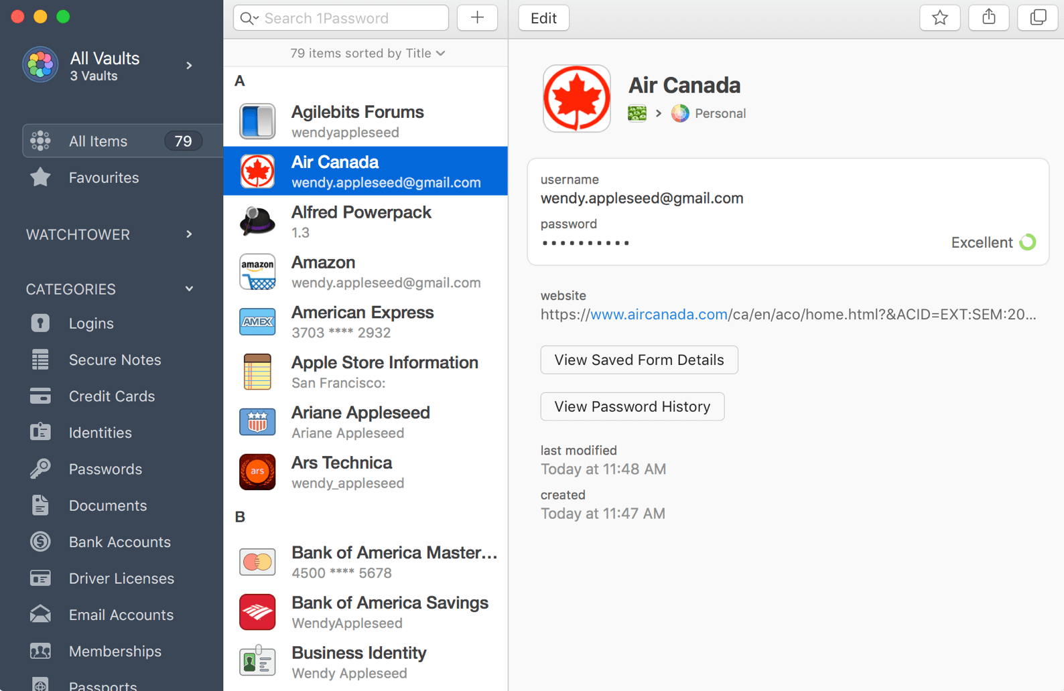Copy the username wendy.appleseed@gmail.com

(x=642, y=198)
